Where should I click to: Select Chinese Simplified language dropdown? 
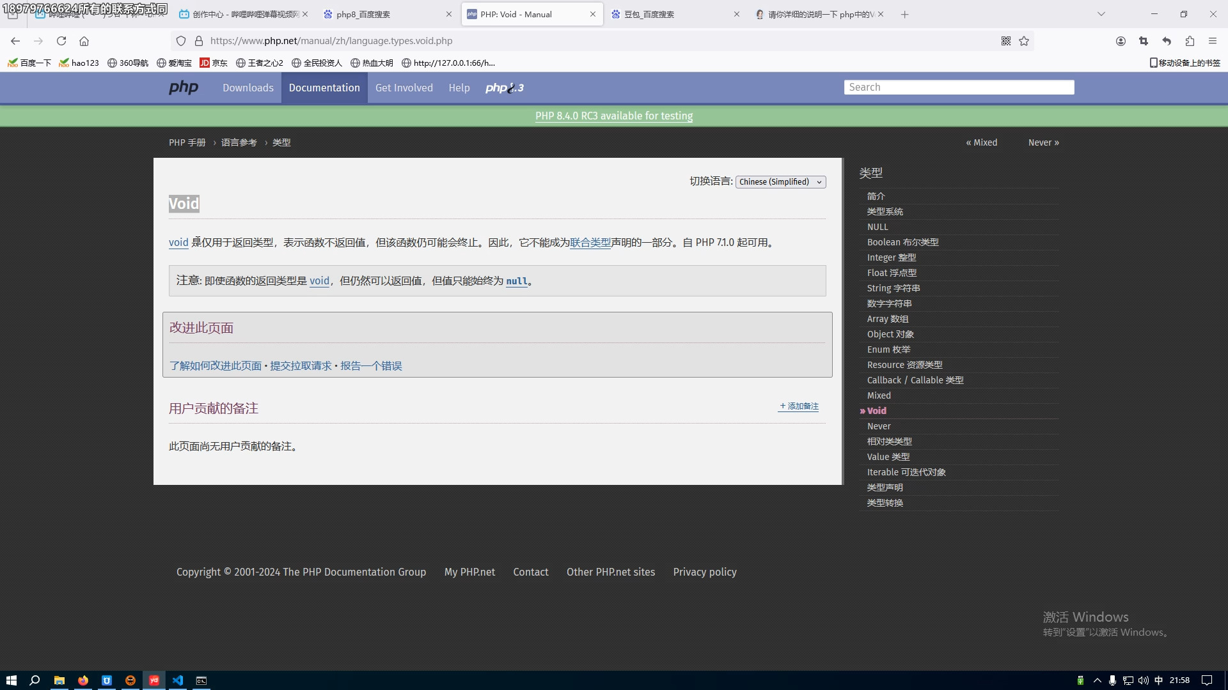(x=780, y=181)
